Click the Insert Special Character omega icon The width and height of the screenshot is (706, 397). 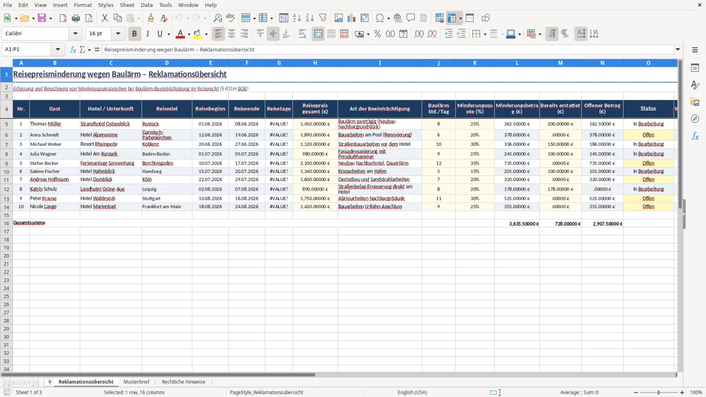pyautogui.click(x=379, y=18)
